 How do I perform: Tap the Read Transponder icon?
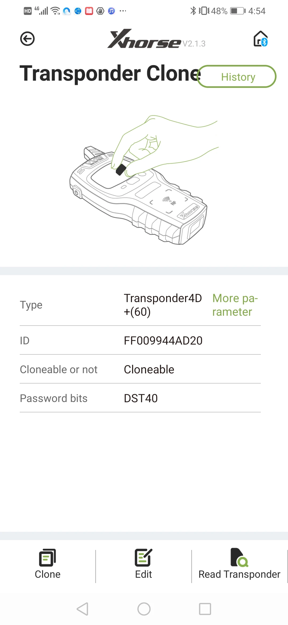[239, 557]
